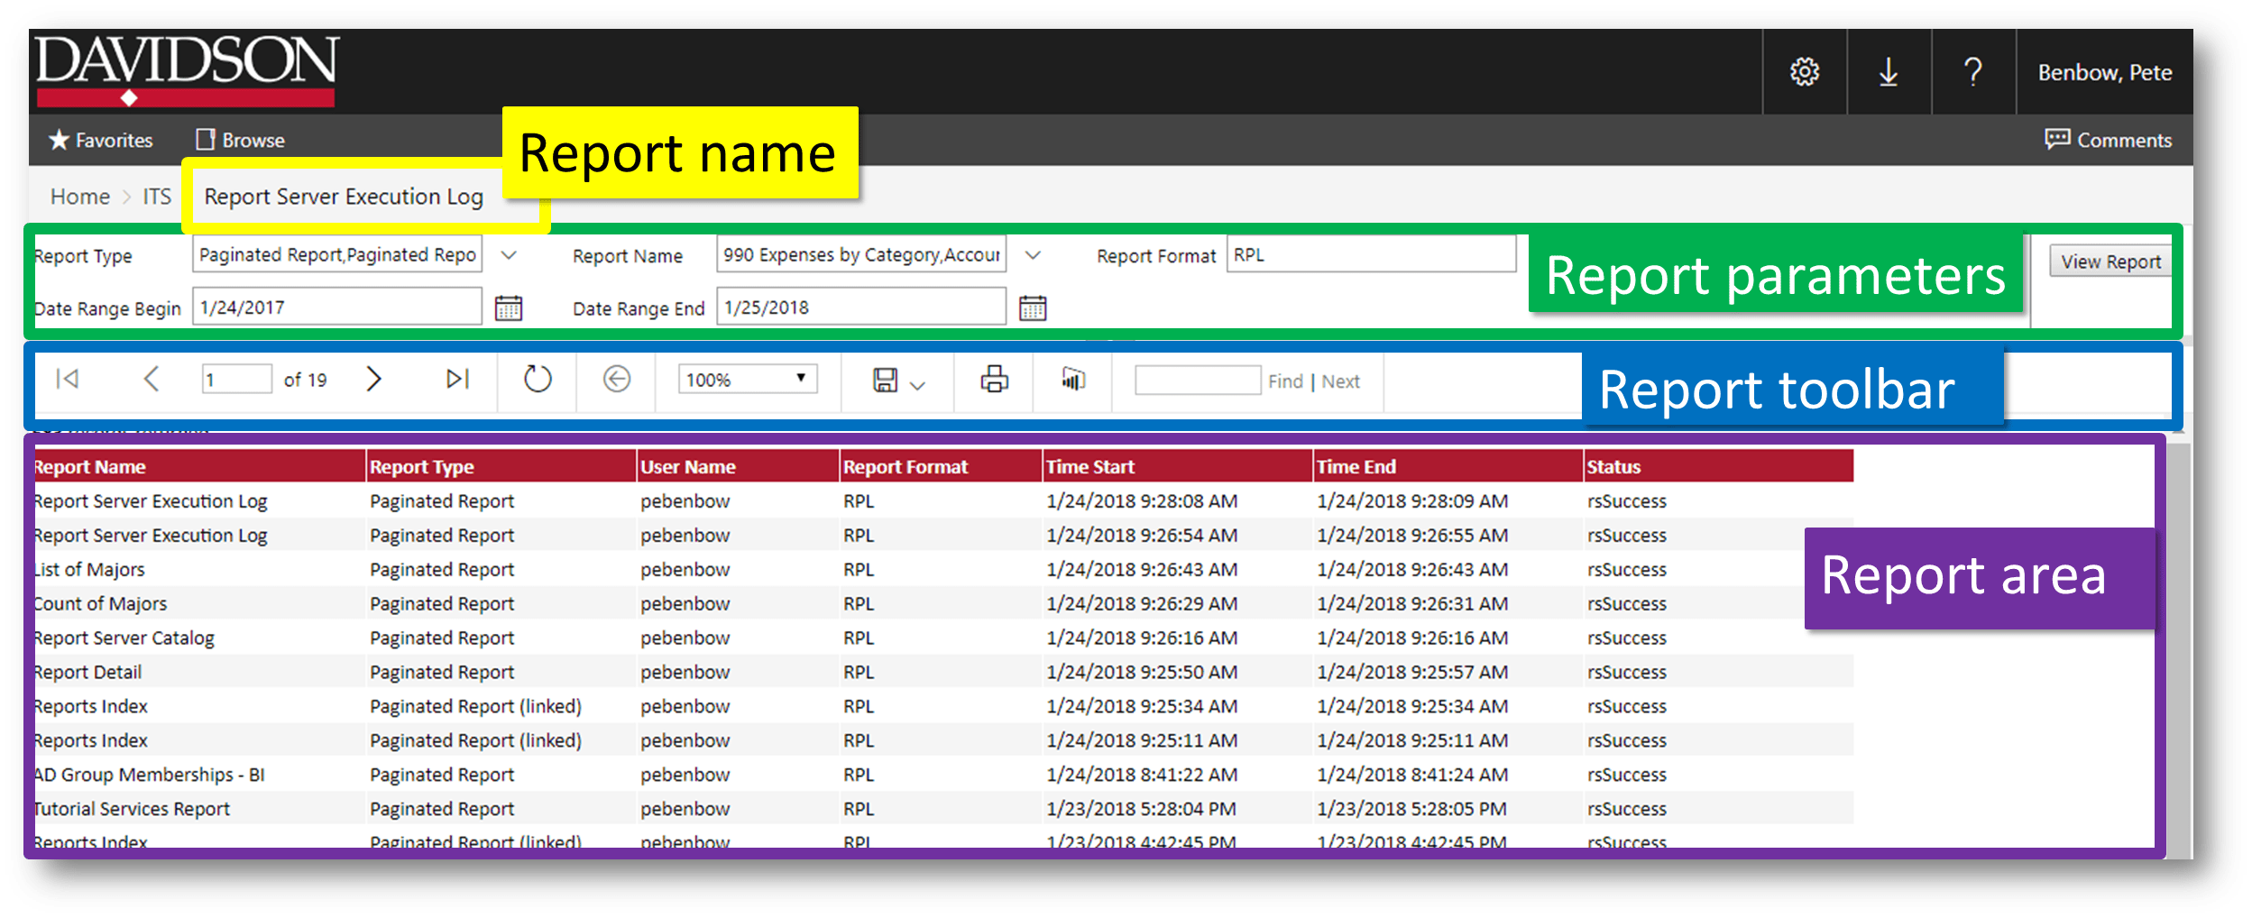Click the Power BI export icon
Viewport: 2252px width, 918px height.
click(1072, 380)
